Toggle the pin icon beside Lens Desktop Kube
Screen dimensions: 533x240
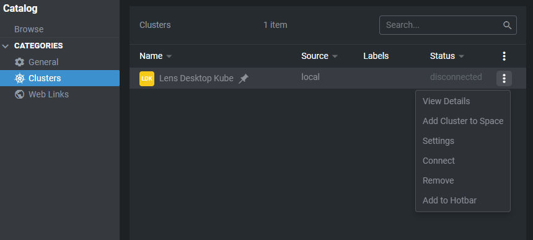pyautogui.click(x=244, y=79)
